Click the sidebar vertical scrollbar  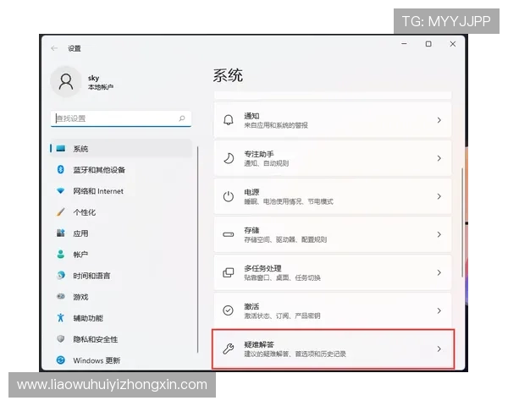coord(197,250)
